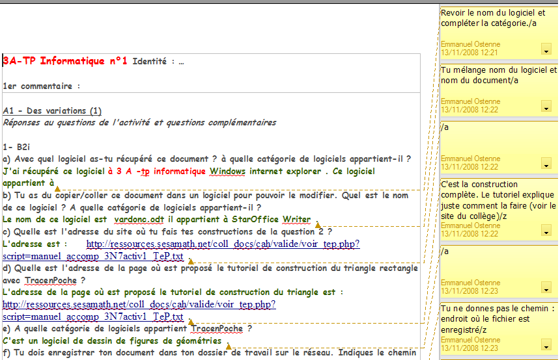Image resolution: width=560 pixels, height=360 pixels.
Task: Click the '1er commentaire :' line
Action: [x=42, y=86]
